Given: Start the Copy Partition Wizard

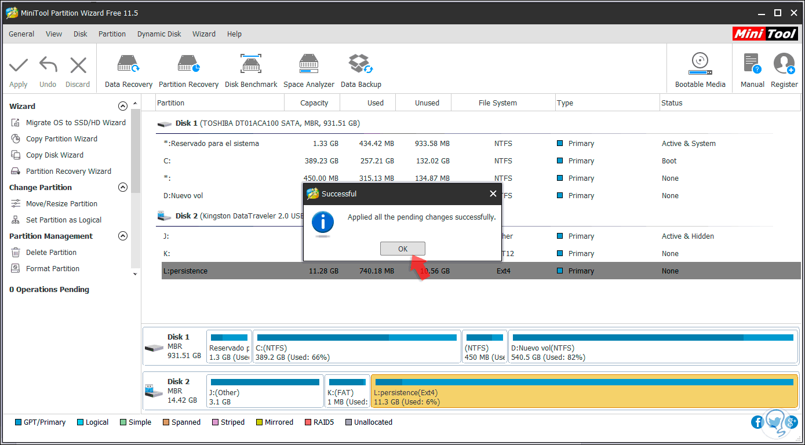Looking at the screenshot, I should [x=61, y=139].
